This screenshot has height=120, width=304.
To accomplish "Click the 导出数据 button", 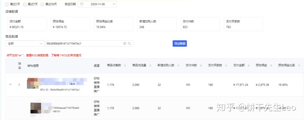I will [180, 44].
